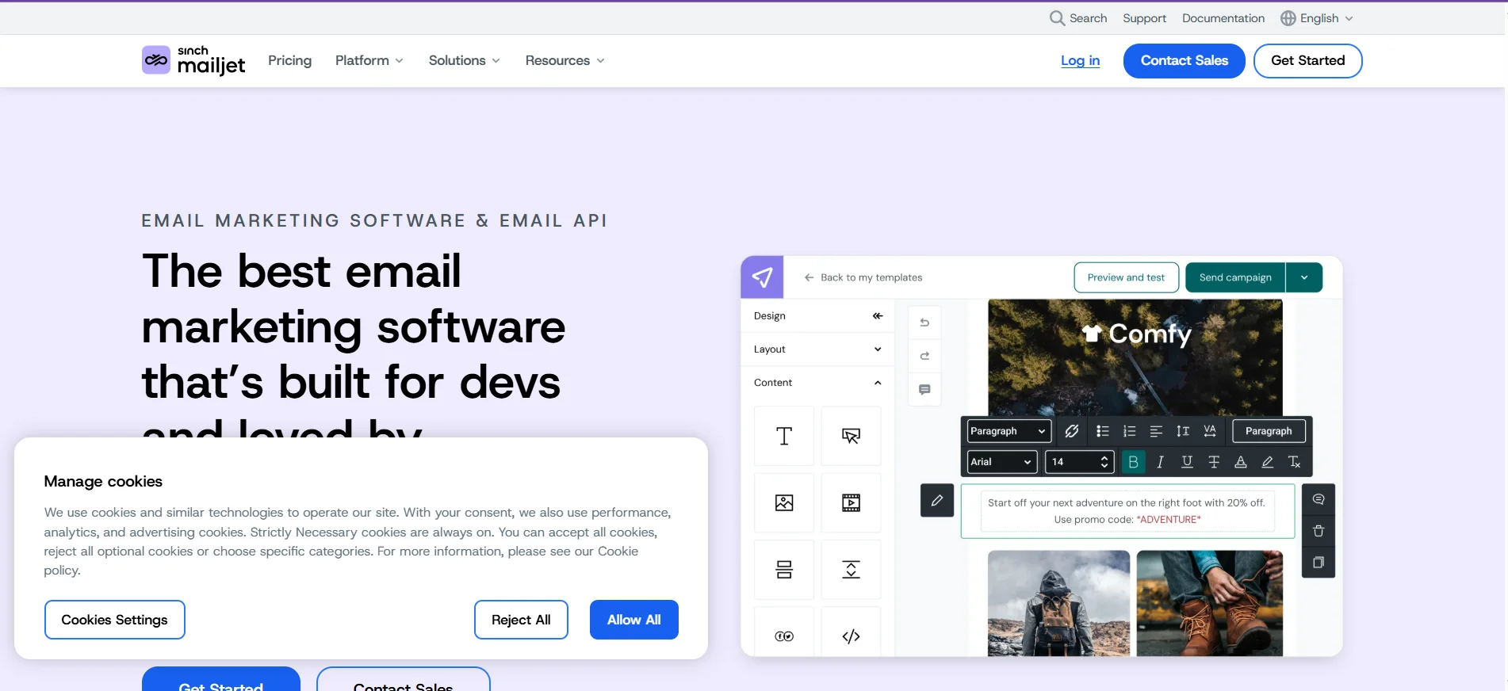Screen dimensions: 1508x691
Task: Click the Log in link
Action: [1080, 60]
